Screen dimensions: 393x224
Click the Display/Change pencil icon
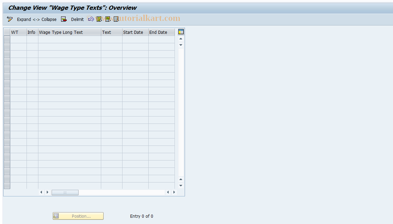point(10,19)
